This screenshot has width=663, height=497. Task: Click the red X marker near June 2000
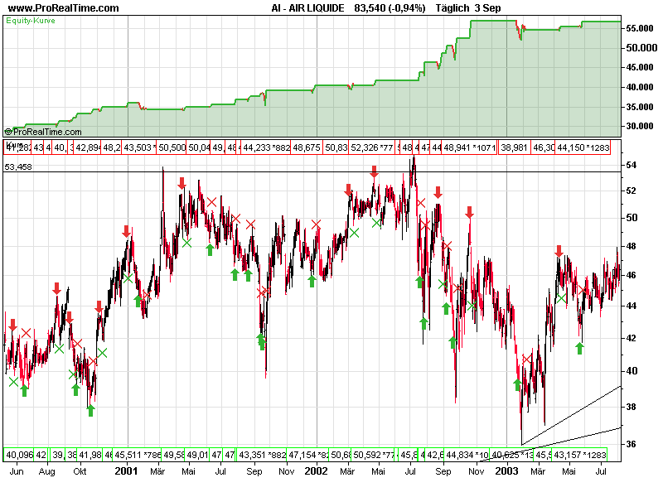click(26, 333)
